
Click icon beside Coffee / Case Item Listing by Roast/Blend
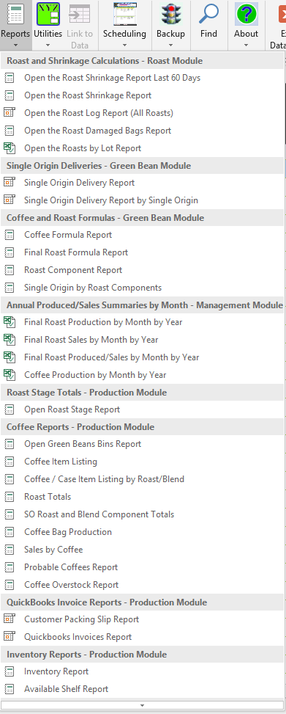[10, 479]
